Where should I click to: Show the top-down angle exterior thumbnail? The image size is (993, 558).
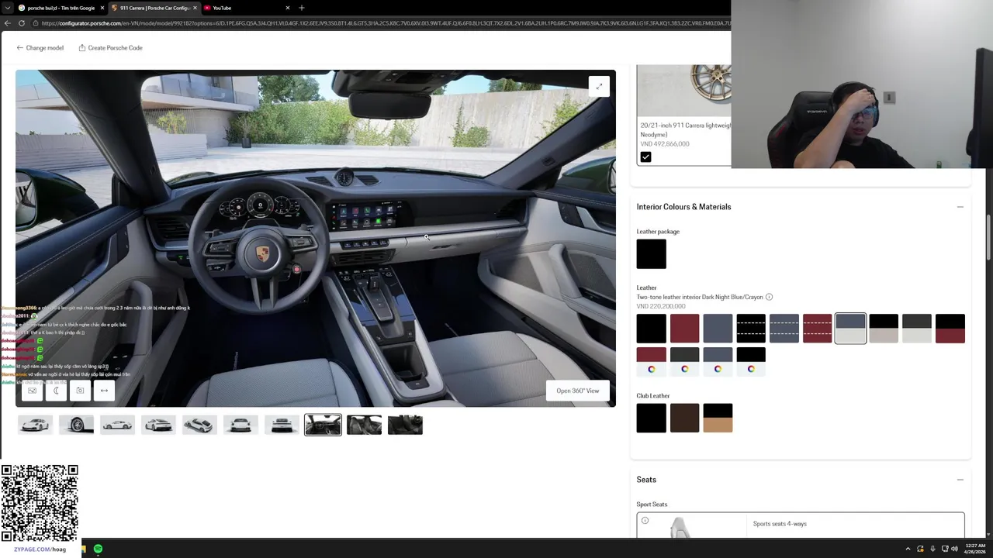coord(199,425)
